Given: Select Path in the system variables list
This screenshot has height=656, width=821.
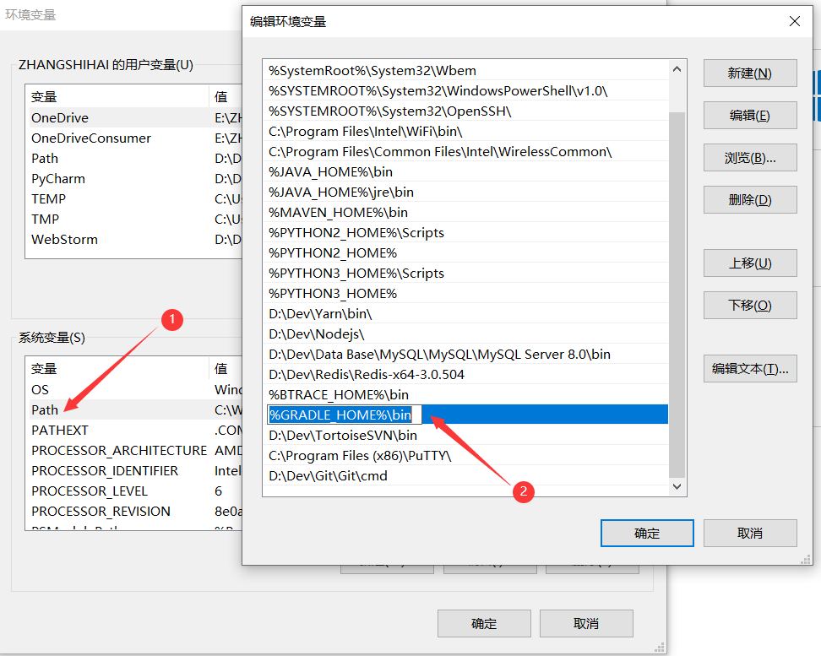Looking at the screenshot, I should (46, 410).
